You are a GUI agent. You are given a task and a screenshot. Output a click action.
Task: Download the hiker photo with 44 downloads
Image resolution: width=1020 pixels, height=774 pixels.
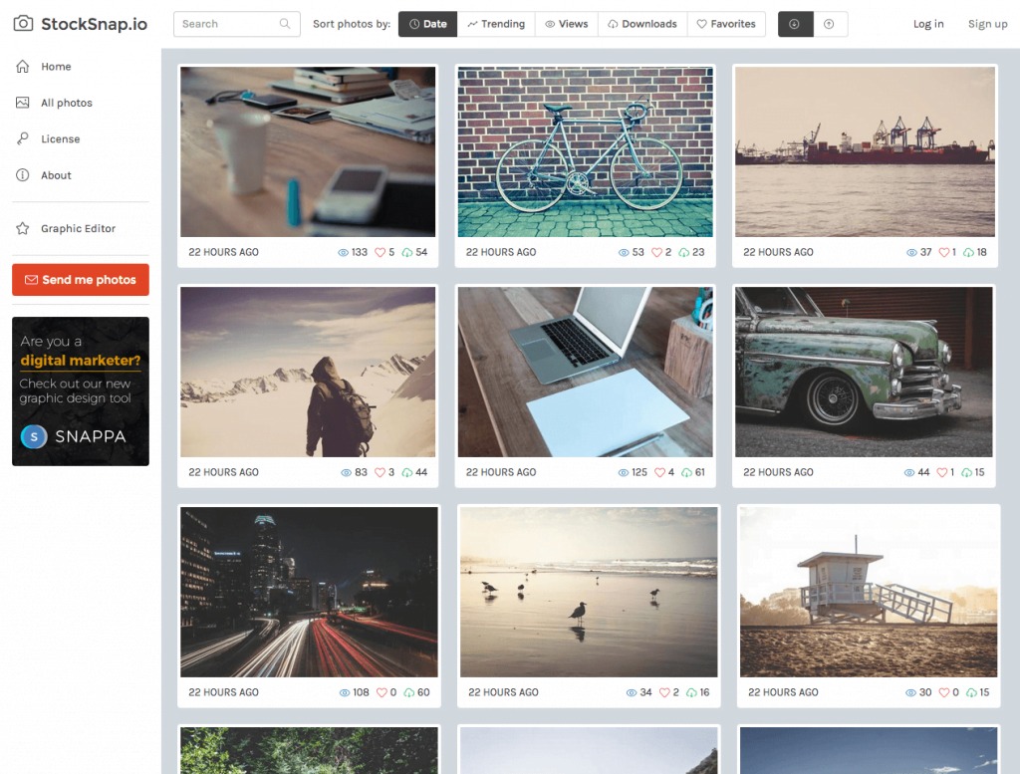click(x=407, y=473)
